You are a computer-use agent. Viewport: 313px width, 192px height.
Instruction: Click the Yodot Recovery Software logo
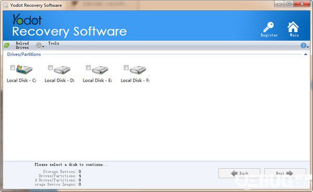click(x=69, y=25)
